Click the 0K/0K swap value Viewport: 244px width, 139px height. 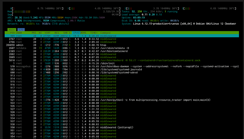tap(116, 14)
